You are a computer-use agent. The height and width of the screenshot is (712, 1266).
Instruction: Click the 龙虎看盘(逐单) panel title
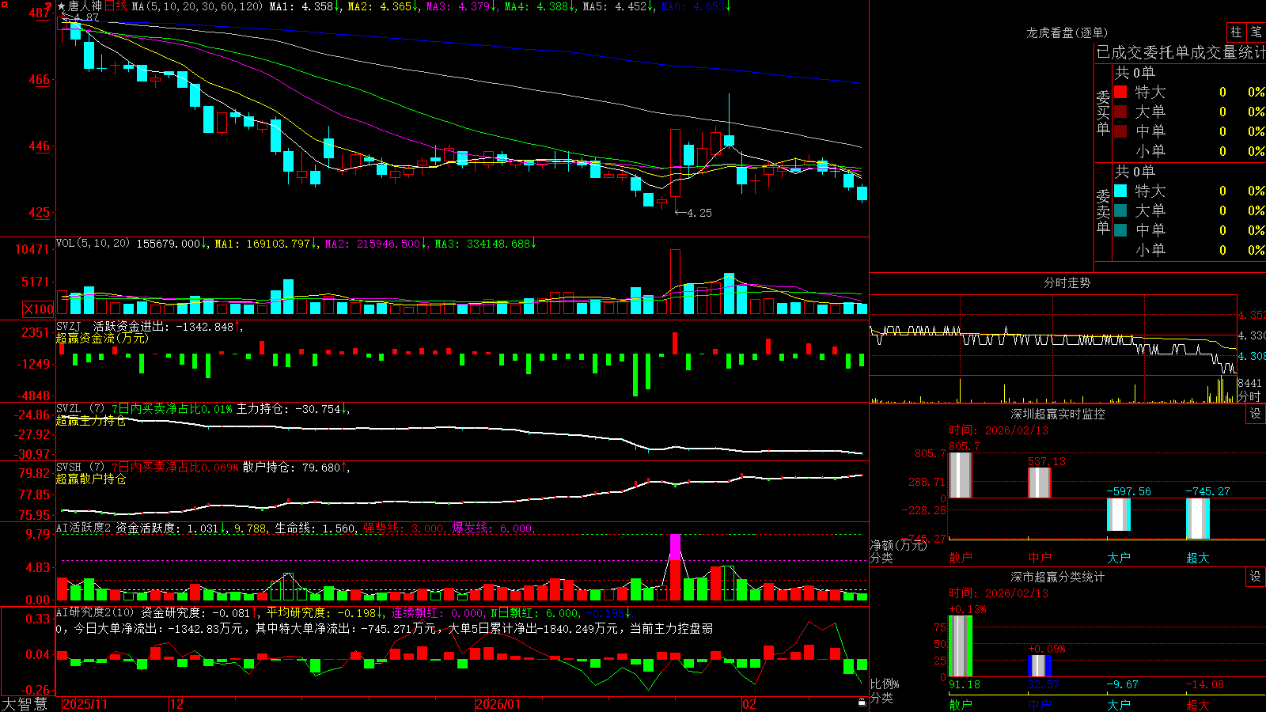pos(1067,32)
